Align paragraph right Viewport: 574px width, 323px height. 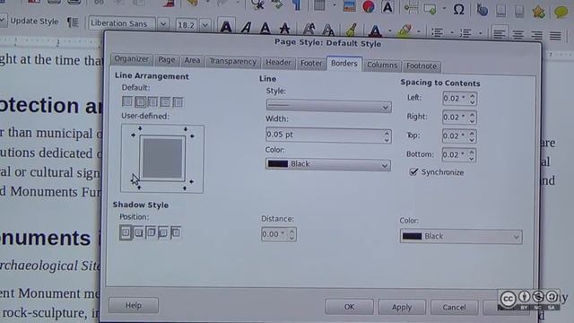point(536,35)
